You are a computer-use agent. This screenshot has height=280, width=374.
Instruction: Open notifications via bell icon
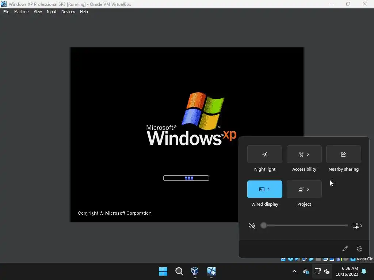pyautogui.click(x=364, y=271)
